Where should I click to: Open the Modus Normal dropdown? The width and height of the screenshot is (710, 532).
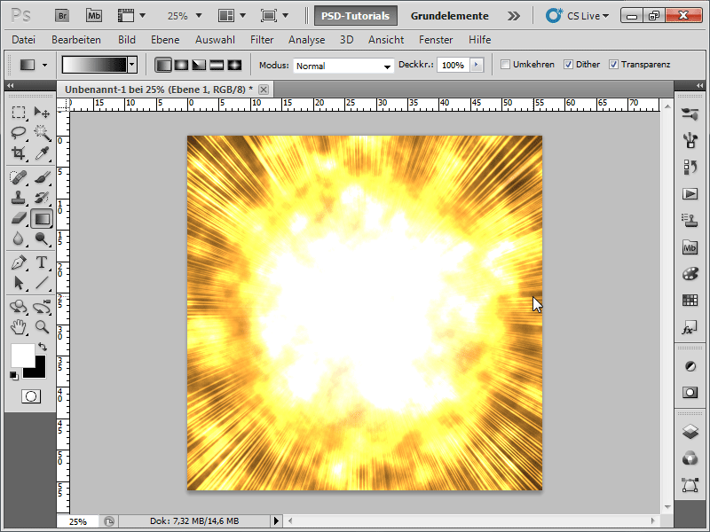point(343,66)
